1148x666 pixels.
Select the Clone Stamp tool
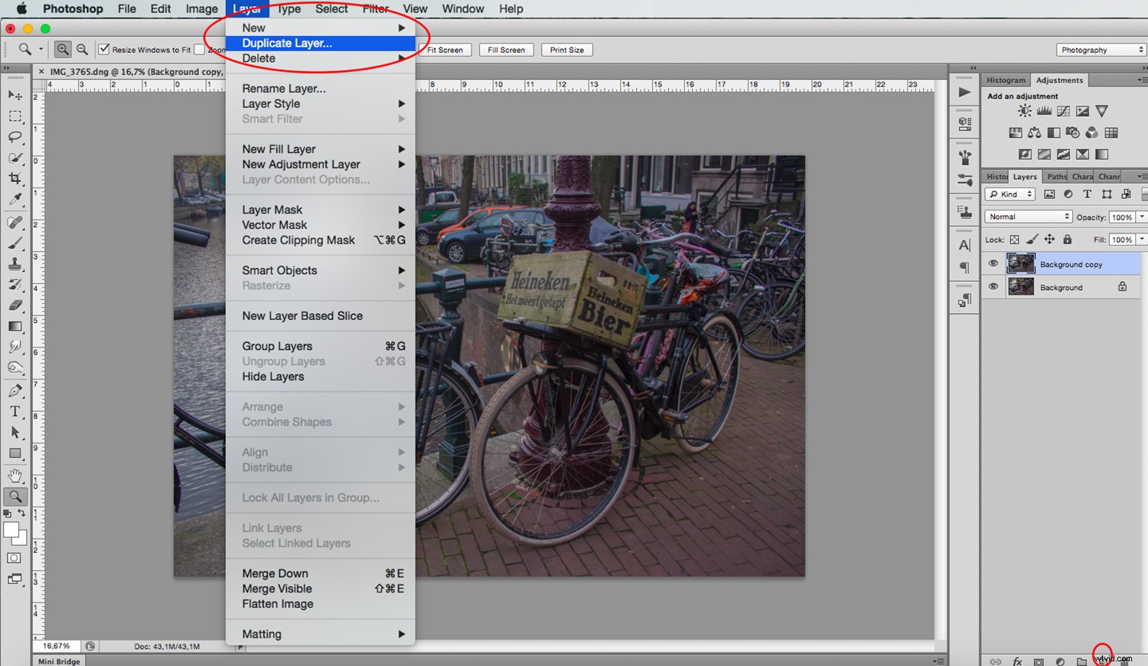[x=16, y=265]
